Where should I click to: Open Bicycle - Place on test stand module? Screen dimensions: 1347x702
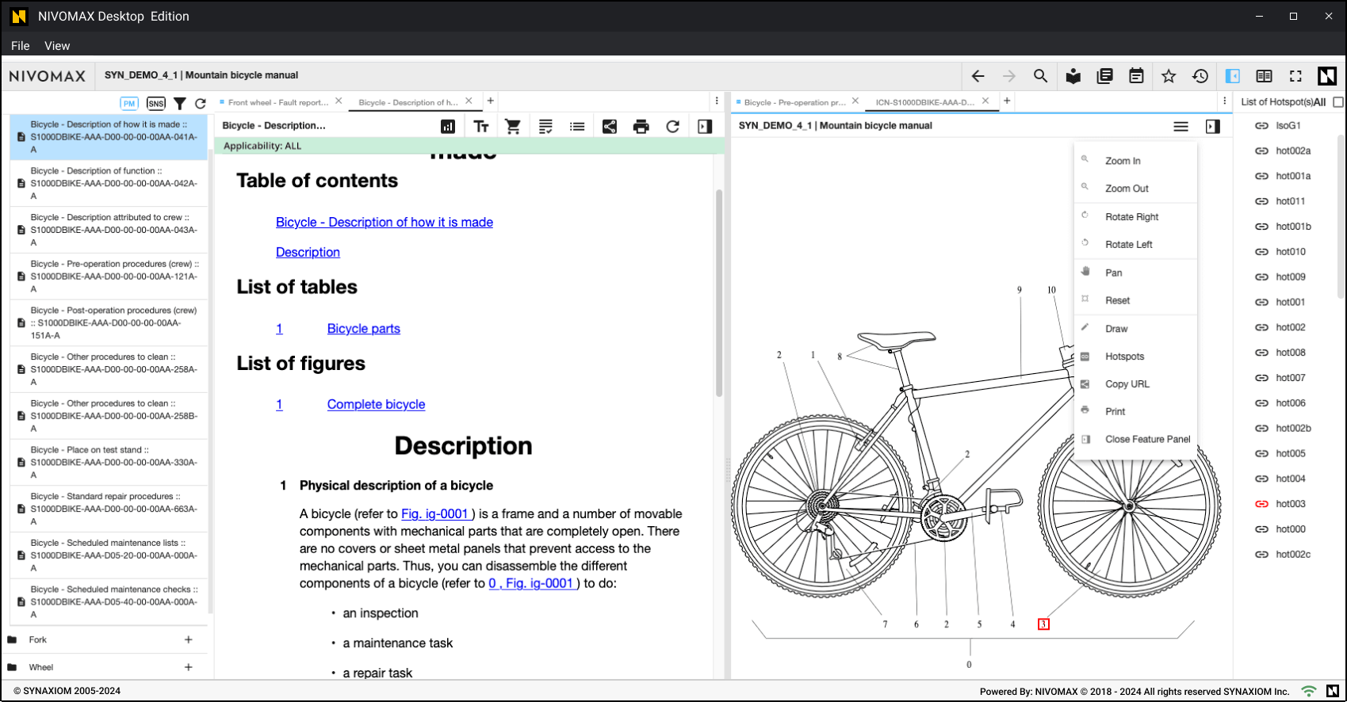[x=109, y=462]
